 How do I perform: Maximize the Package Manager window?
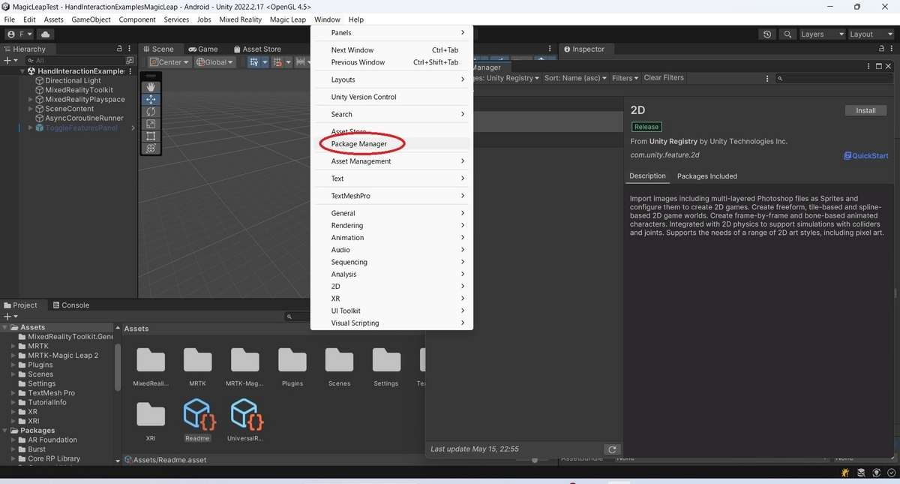(x=879, y=67)
